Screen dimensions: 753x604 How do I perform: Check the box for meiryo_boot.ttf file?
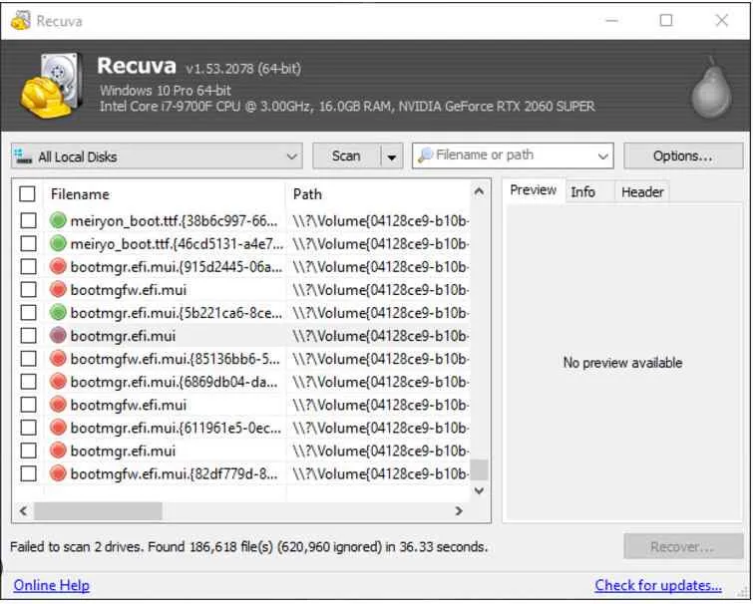(28, 244)
